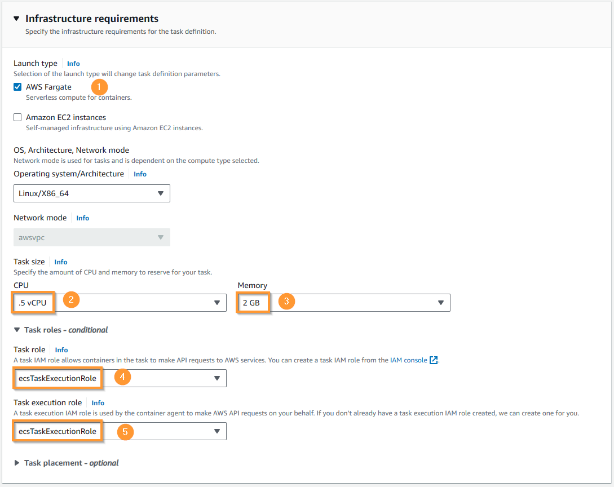Open the Operating system/Architecture dropdown

coord(92,193)
